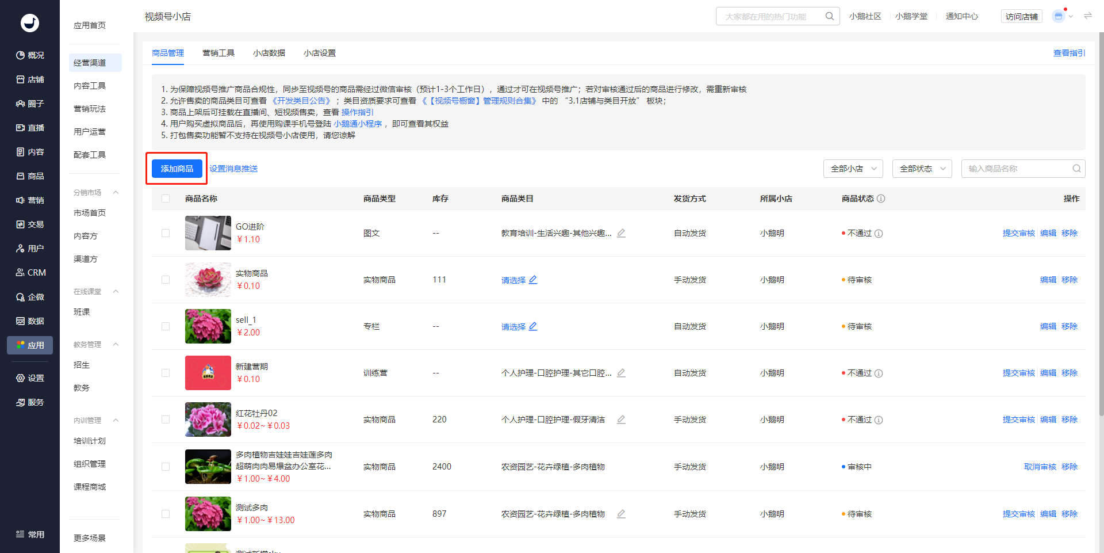Image resolution: width=1104 pixels, height=553 pixels.
Task: Click edit pencil beside 测试多肉 category
Action: click(x=621, y=514)
